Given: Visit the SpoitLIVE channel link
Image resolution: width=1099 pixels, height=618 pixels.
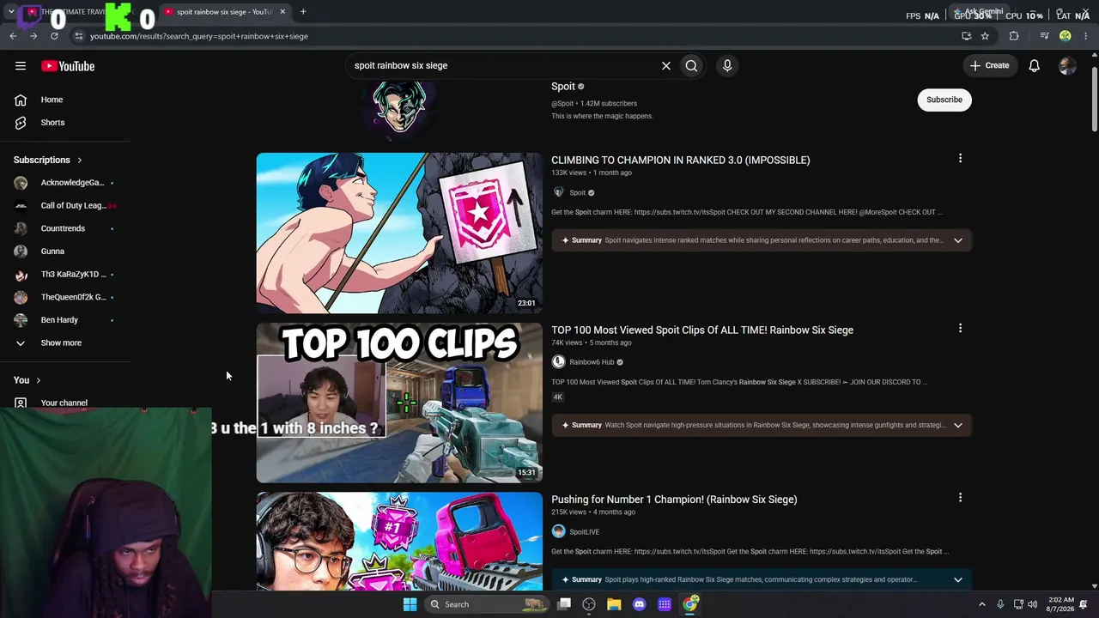Looking at the screenshot, I should click(x=584, y=531).
